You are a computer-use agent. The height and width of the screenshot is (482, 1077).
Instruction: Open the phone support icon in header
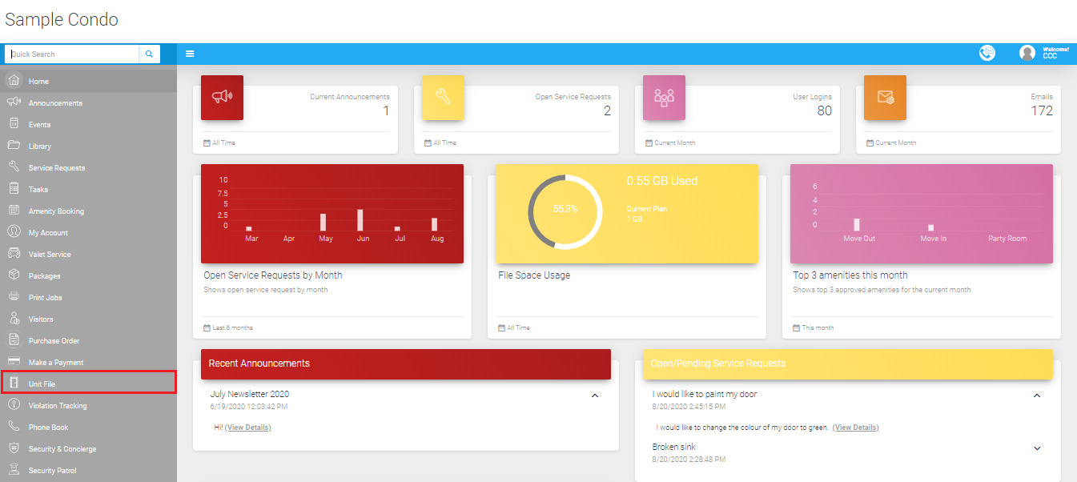pos(987,53)
